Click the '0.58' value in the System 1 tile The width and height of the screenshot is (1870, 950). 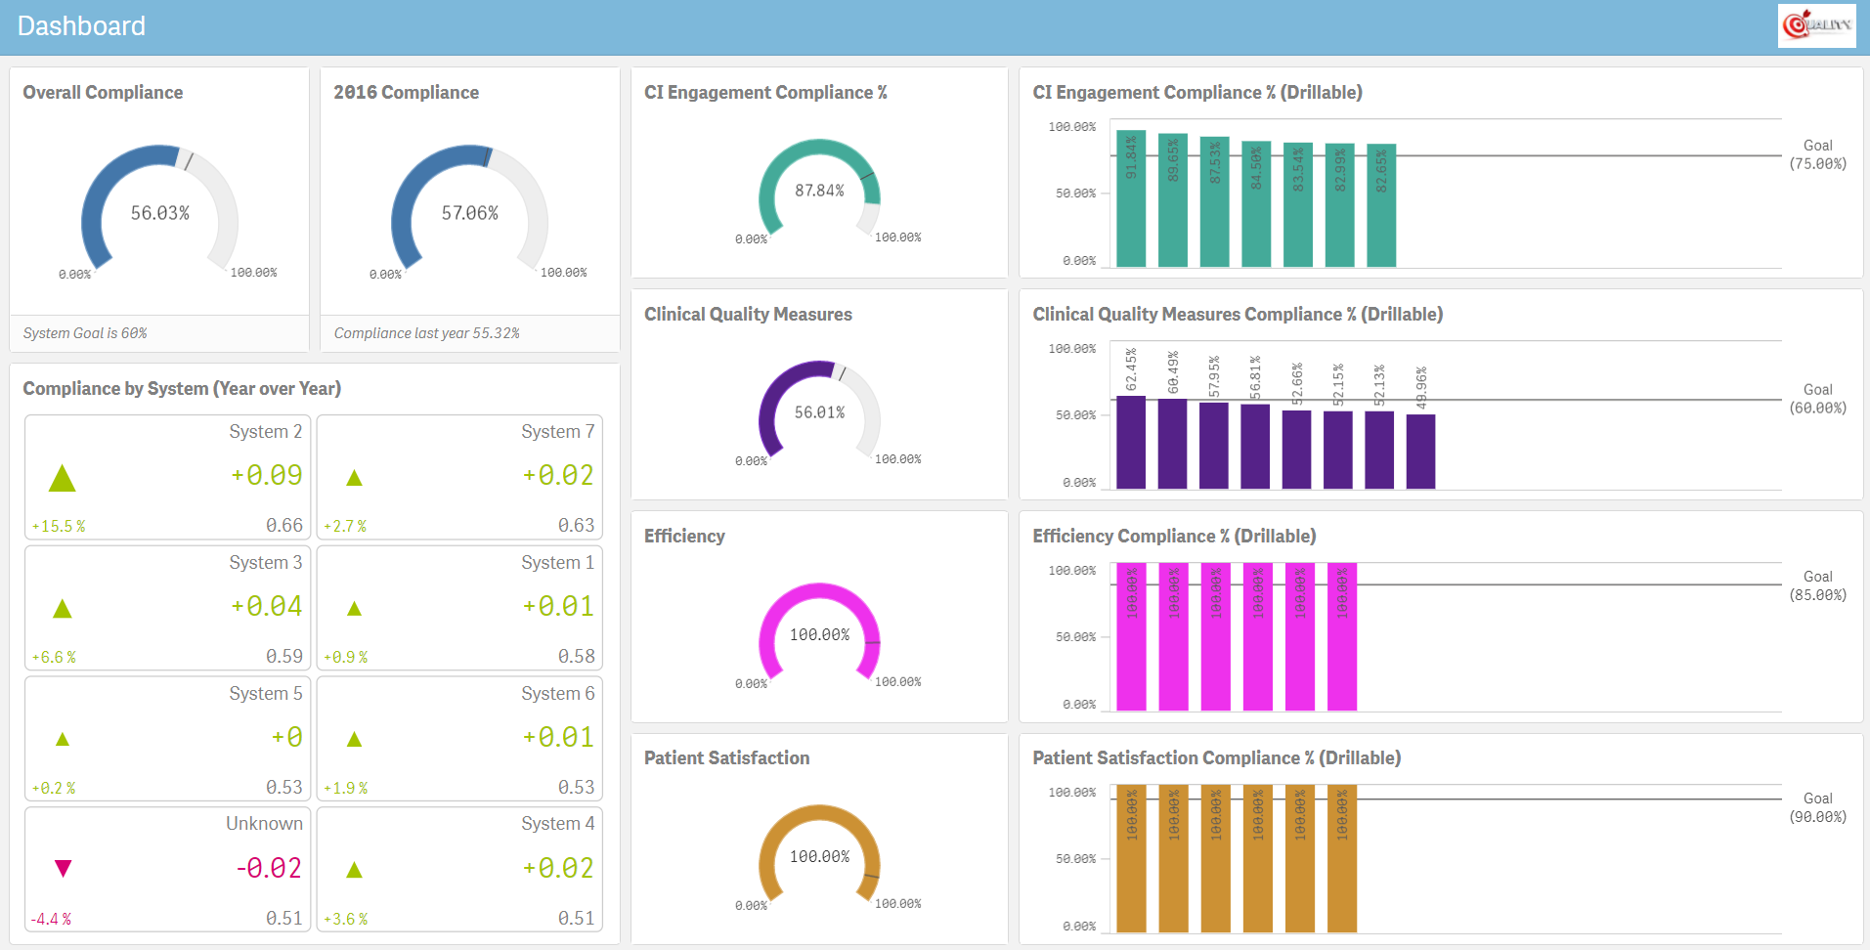[x=577, y=657]
